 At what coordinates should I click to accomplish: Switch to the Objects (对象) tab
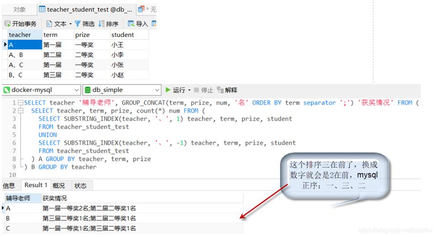19,9
